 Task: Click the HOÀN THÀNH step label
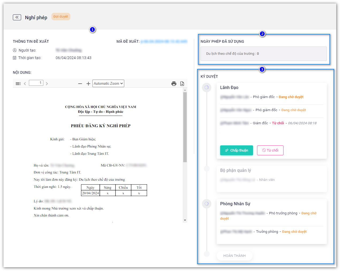[x=234, y=256]
